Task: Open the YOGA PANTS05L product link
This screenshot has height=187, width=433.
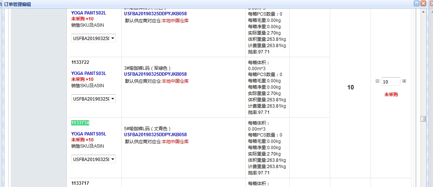Action: coord(89,134)
